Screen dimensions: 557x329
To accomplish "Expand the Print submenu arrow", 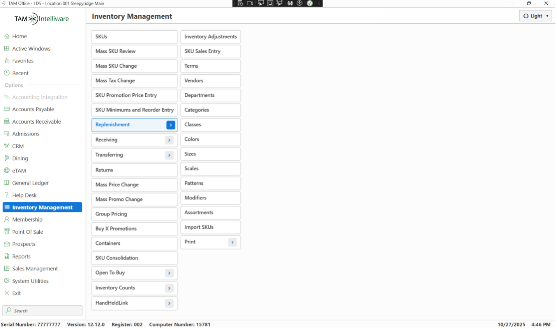I will tap(232, 242).
